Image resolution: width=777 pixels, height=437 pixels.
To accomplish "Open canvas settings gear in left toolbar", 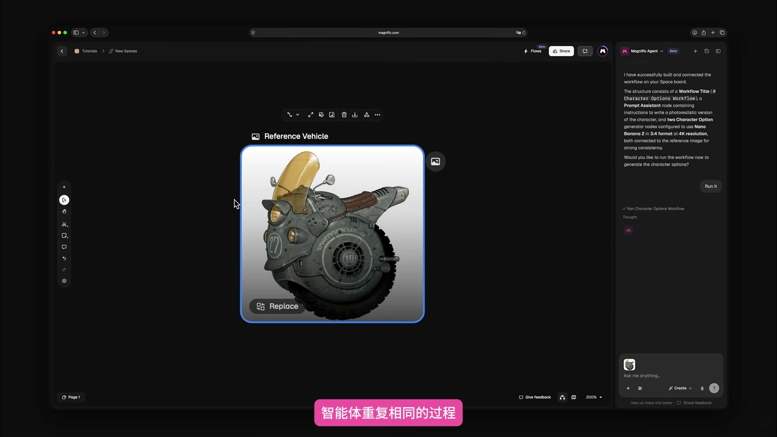I will (x=64, y=281).
